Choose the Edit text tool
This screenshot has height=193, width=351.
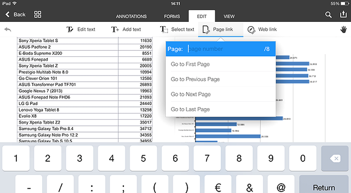tap(81, 29)
